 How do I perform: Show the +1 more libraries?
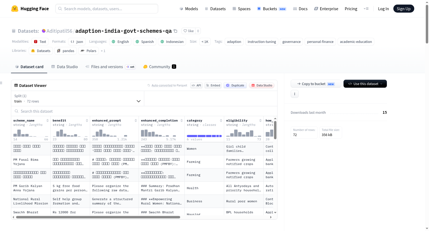[103, 51]
